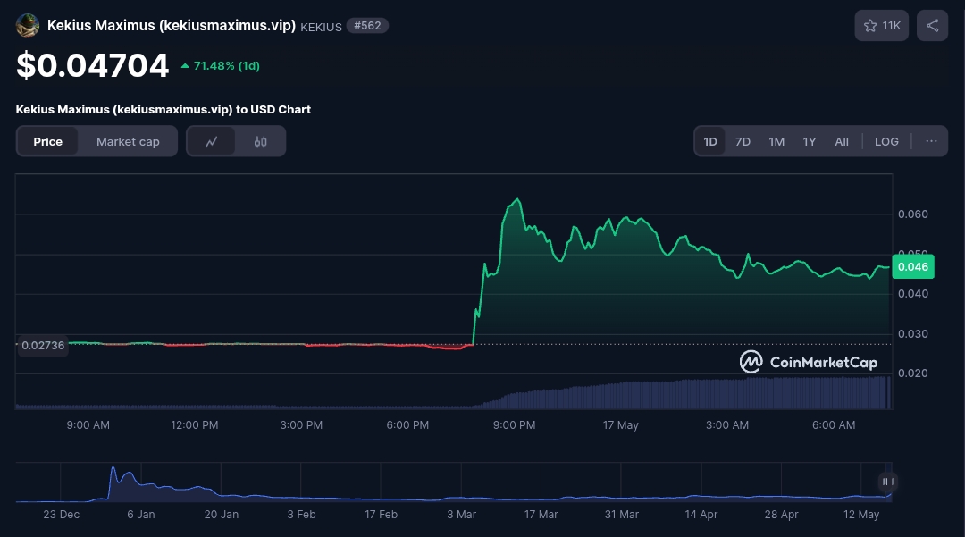Select the Price toggle
The image size is (965, 537).
48,141
